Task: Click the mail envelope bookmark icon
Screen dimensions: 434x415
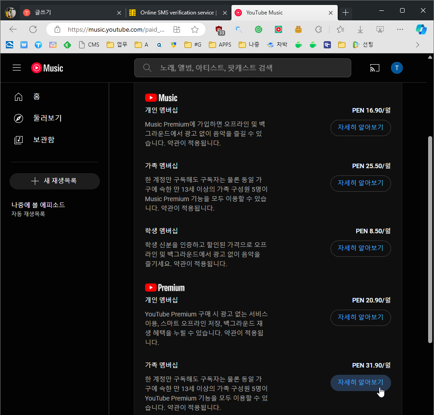Action: tap(53, 45)
